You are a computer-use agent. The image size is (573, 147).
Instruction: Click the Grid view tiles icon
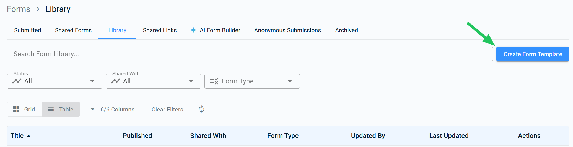pyautogui.click(x=16, y=109)
